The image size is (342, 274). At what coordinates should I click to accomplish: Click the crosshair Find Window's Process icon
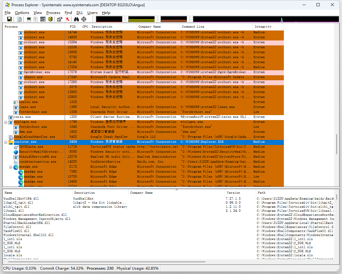pyautogui.click(x=84, y=19)
